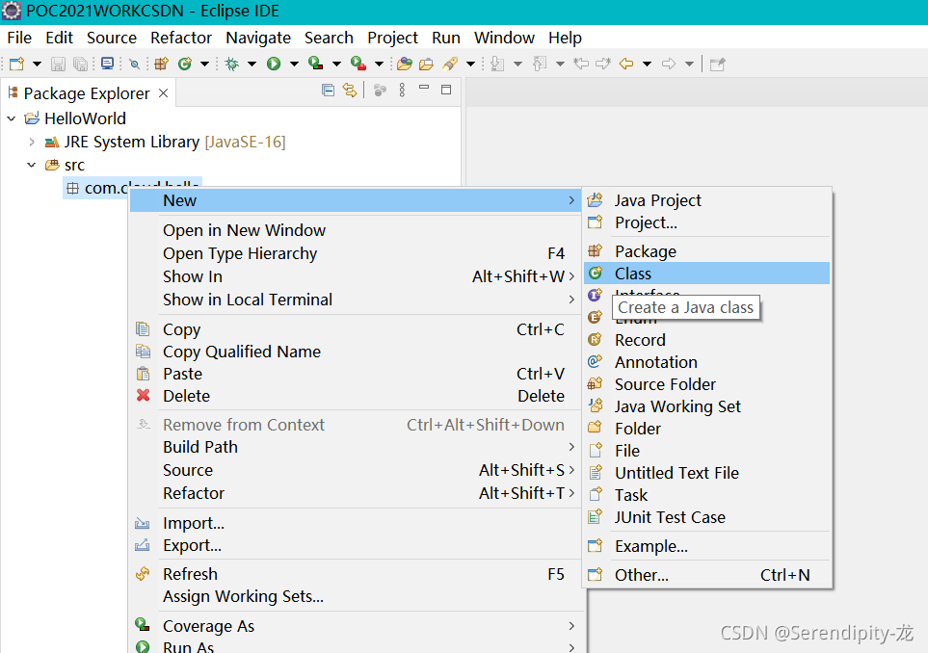Choose Example... in the New submenu

click(706, 546)
